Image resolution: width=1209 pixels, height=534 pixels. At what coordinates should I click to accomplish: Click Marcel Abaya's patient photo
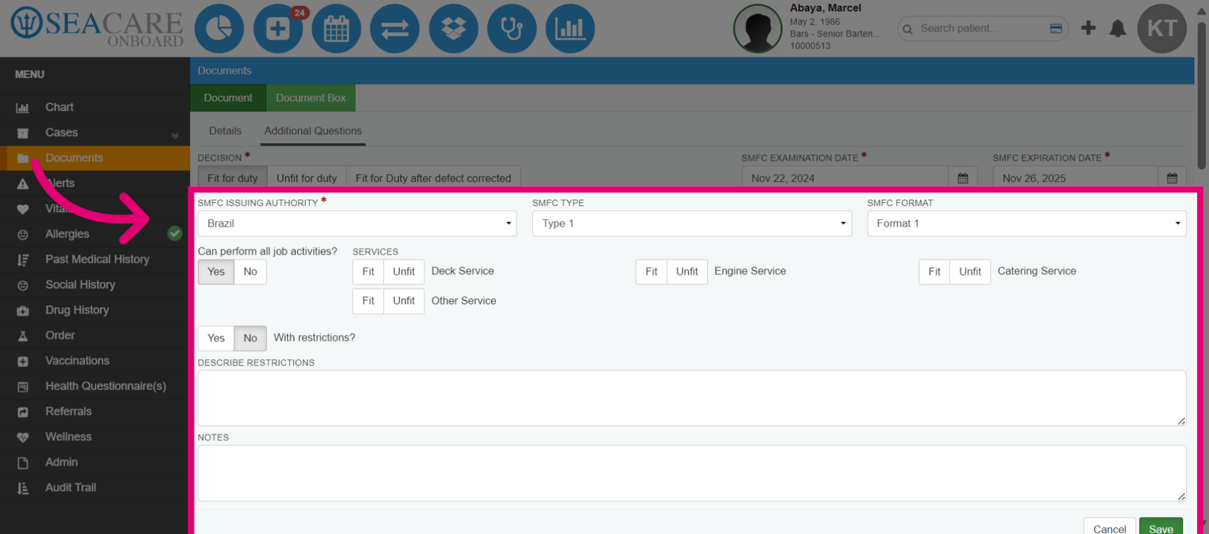[758, 28]
